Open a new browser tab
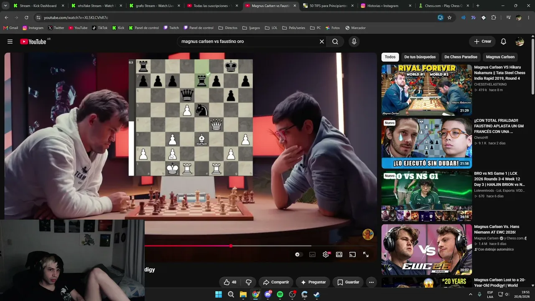The height and width of the screenshot is (301, 535). (x=478, y=6)
